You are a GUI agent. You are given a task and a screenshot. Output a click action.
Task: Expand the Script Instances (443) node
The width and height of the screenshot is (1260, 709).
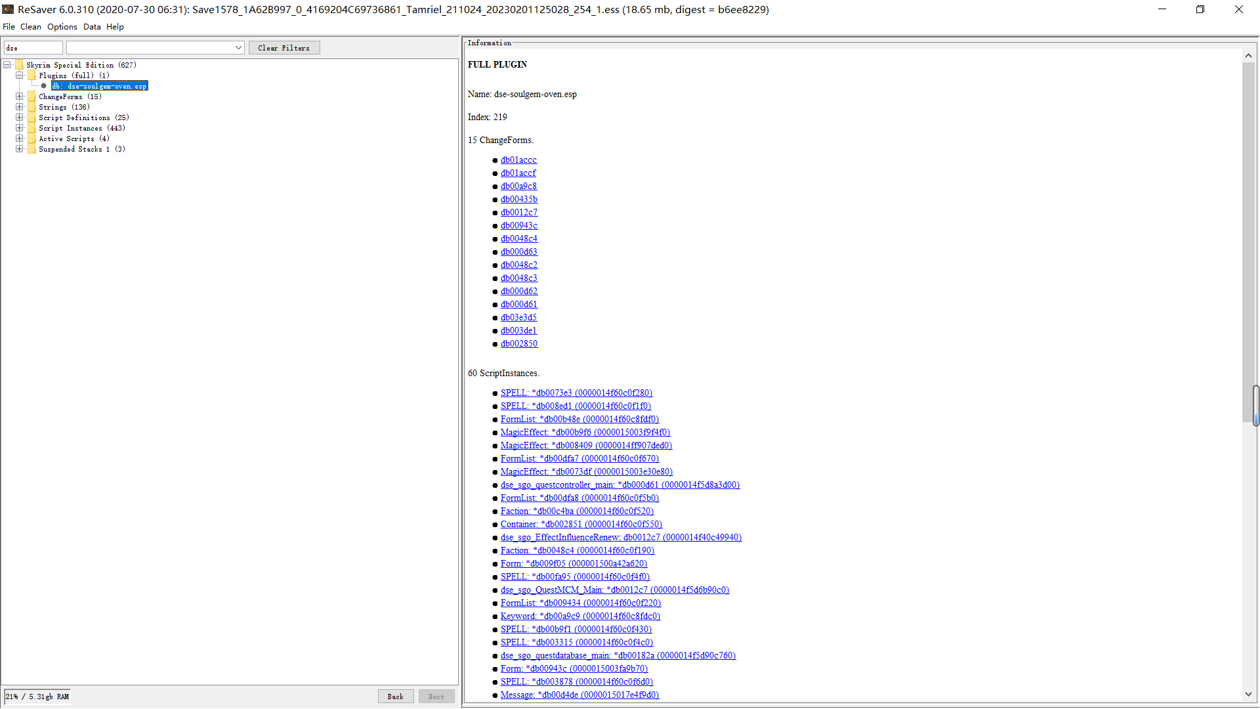click(20, 128)
